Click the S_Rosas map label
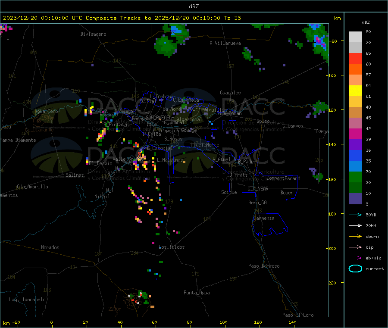388x328 pixels. [x=173, y=139]
